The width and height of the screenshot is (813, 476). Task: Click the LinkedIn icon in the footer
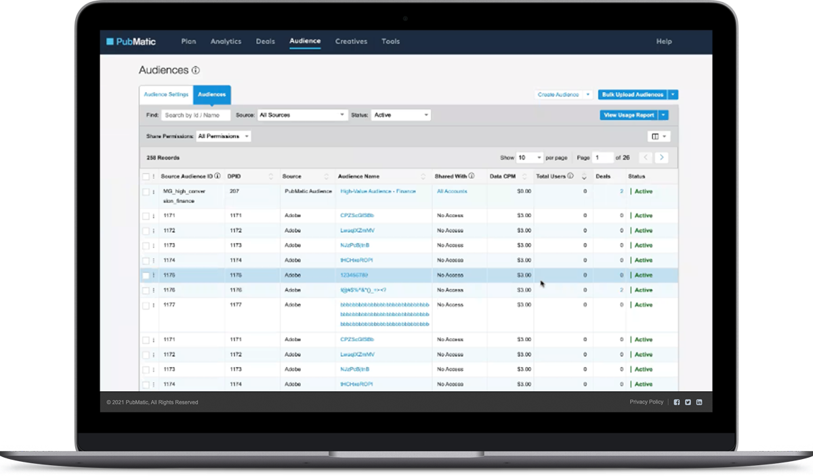coord(699,402)
